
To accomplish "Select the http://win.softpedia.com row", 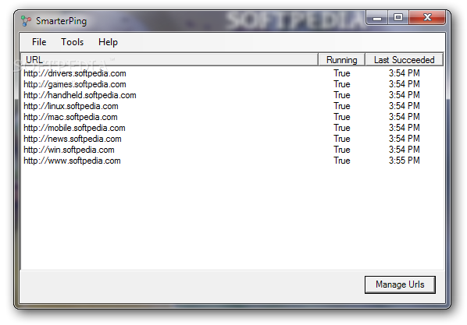I will coord(232,150).
